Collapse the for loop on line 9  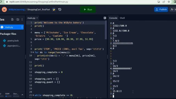(33, 53)
